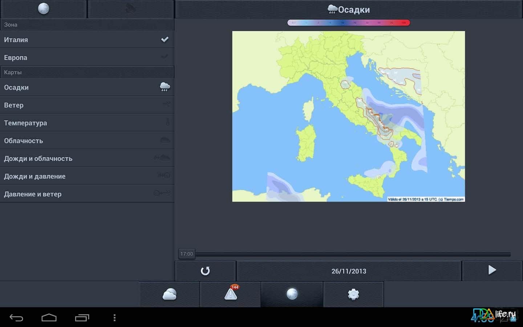The height and width of the screenshot is (327, 523).
Task: Play the forecast map animation
Action: point(492,270)
